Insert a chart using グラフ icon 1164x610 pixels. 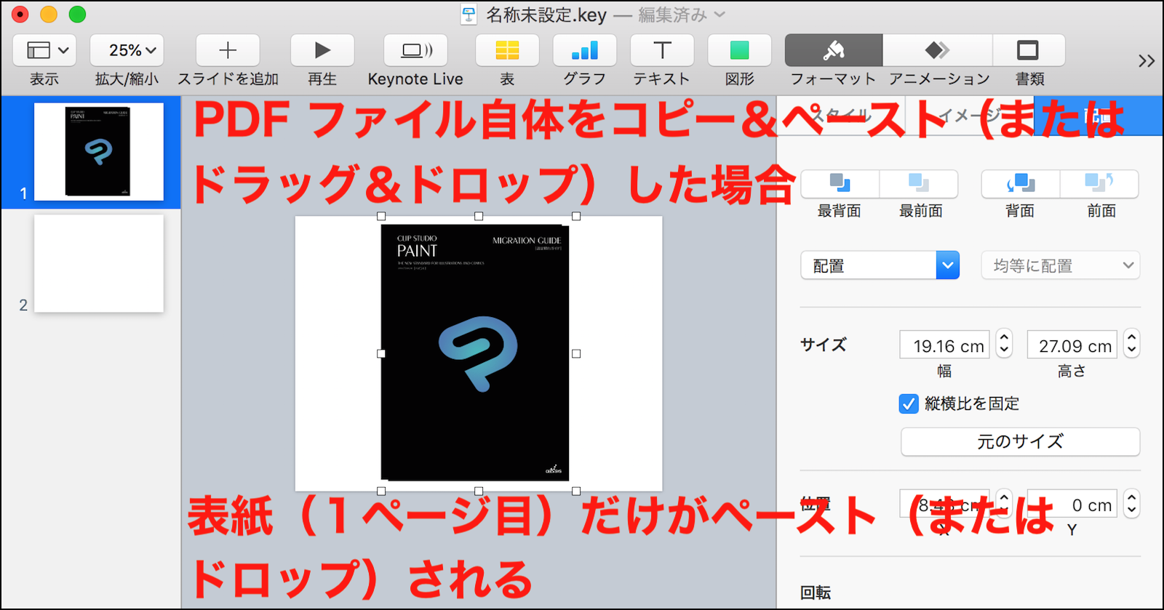(585, 50)
